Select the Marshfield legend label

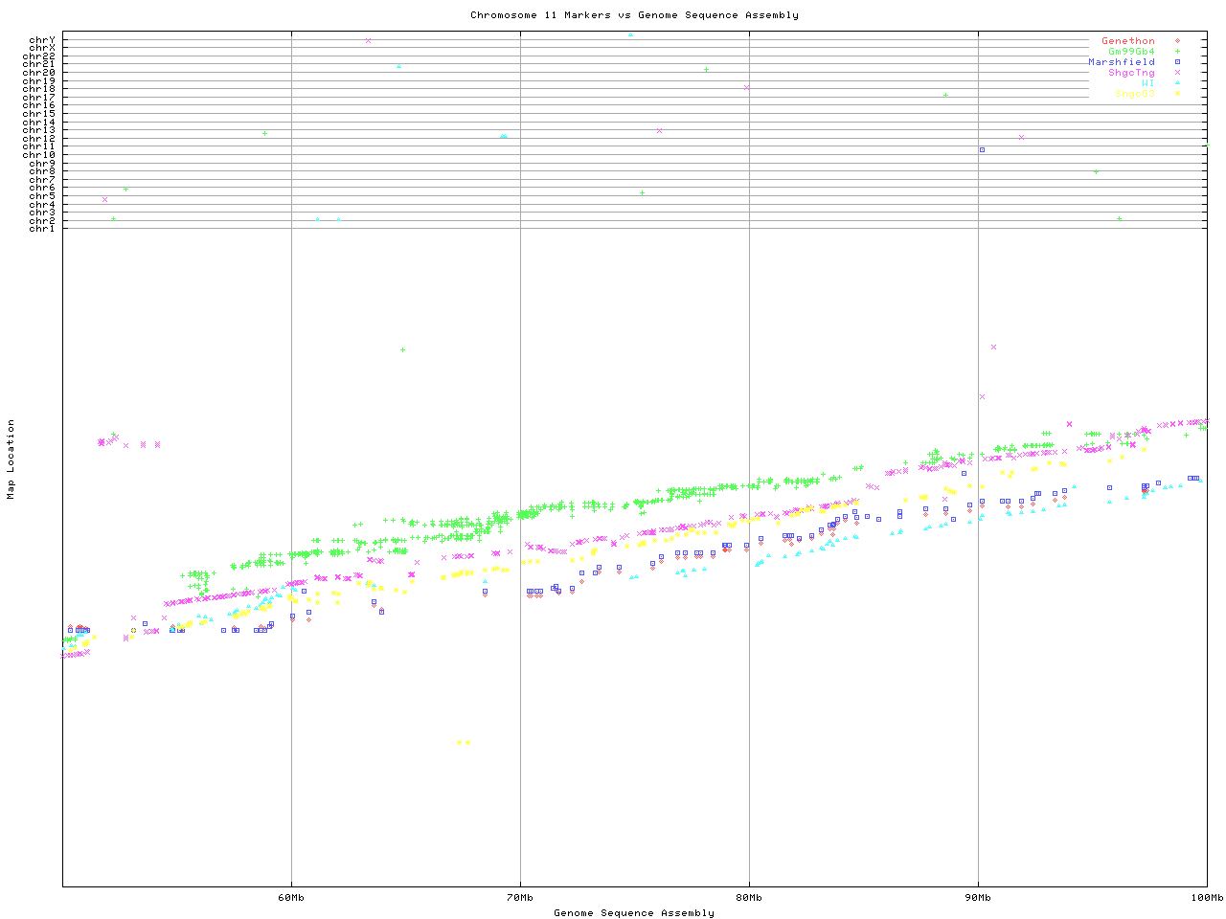[1121, 62]
